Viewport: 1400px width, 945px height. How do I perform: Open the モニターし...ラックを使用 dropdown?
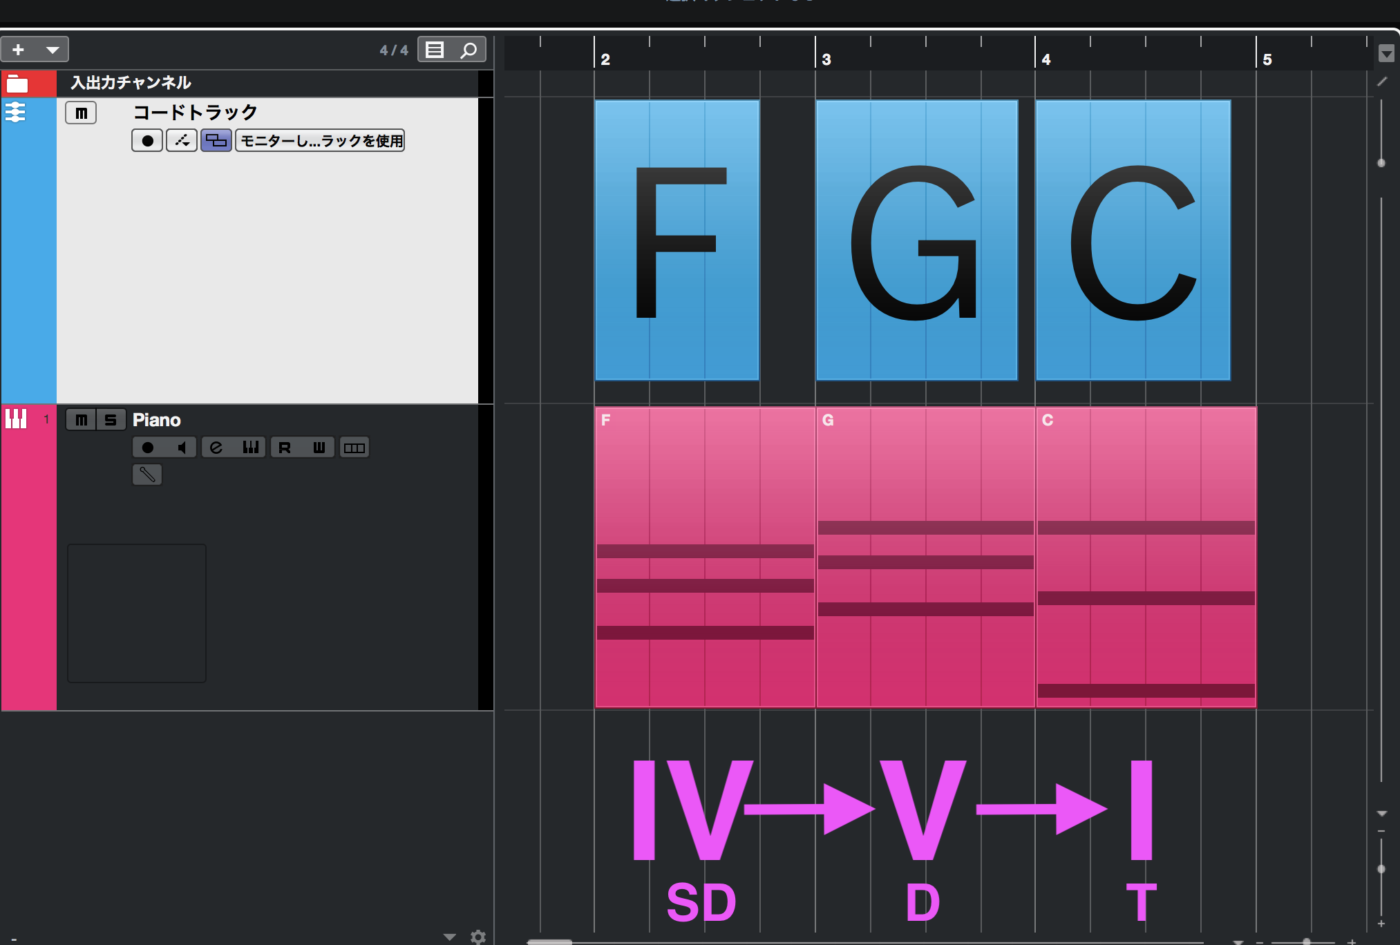pos(320,141)
